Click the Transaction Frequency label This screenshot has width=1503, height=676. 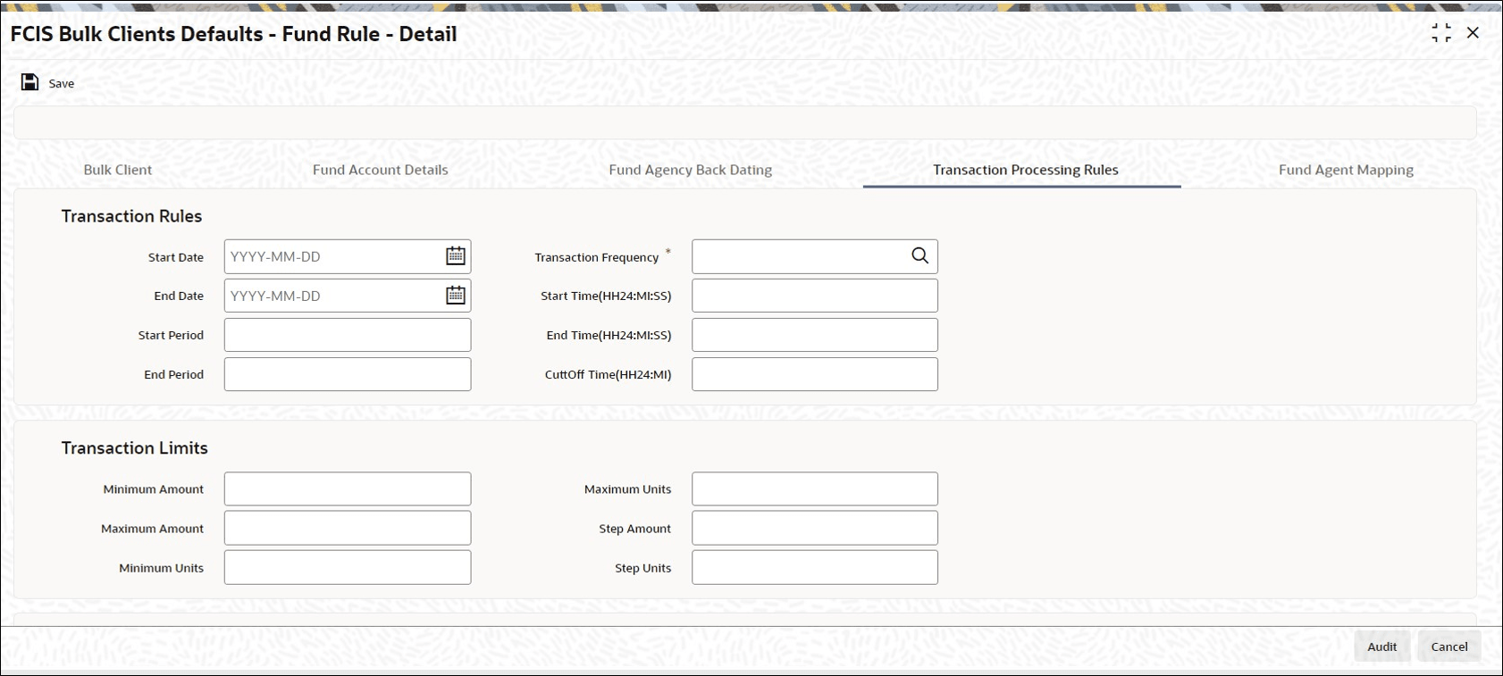597,257
